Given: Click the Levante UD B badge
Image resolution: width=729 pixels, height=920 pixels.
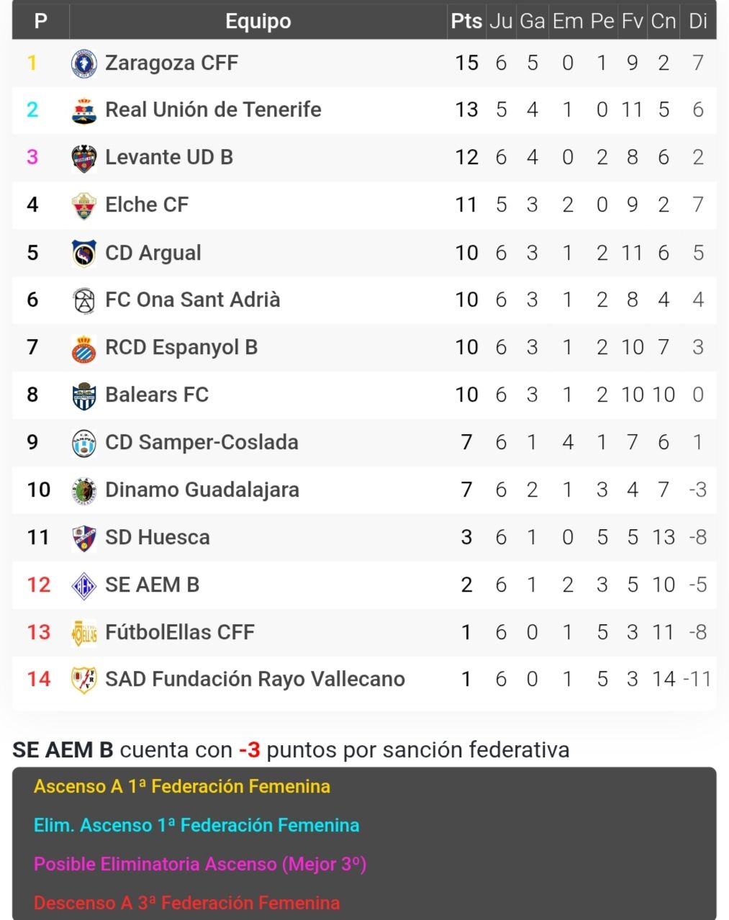Looking at the screenshot, I should pos(84,158).
